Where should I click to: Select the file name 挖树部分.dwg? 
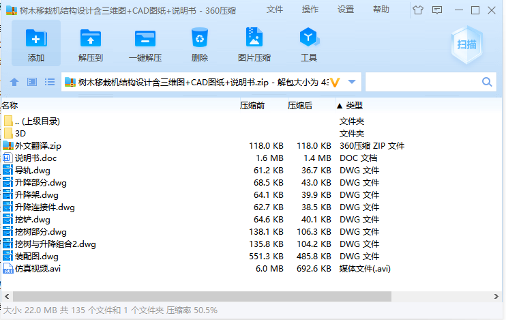coord(41,232)
